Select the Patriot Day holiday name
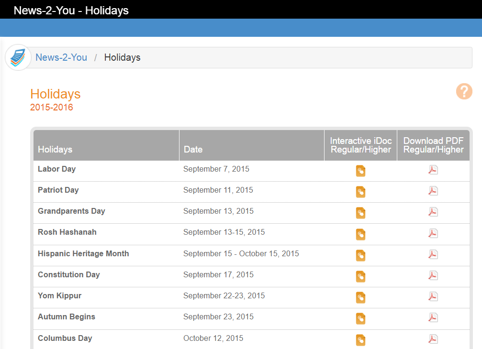The height and width of the screenshot is (349, 482). 58,190
